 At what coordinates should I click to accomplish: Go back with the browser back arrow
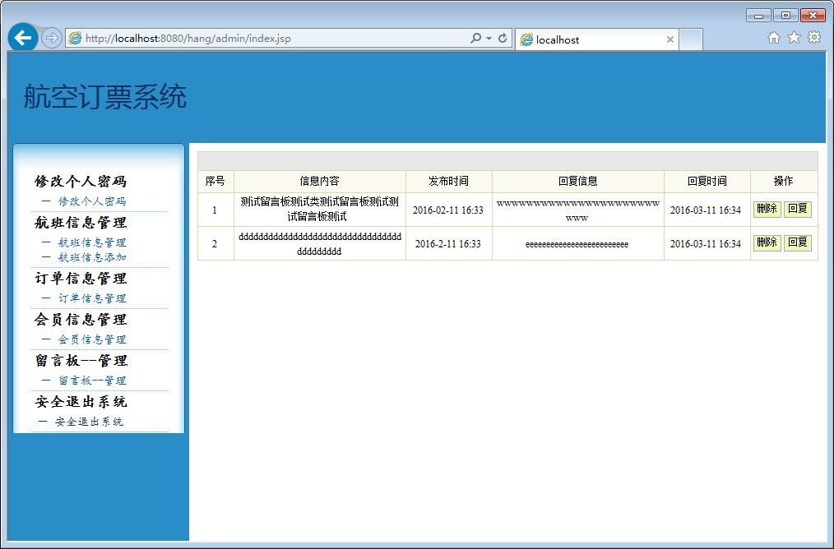(x=23, y=38)
